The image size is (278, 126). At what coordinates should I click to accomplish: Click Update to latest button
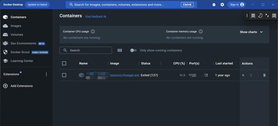click(38, 5)
